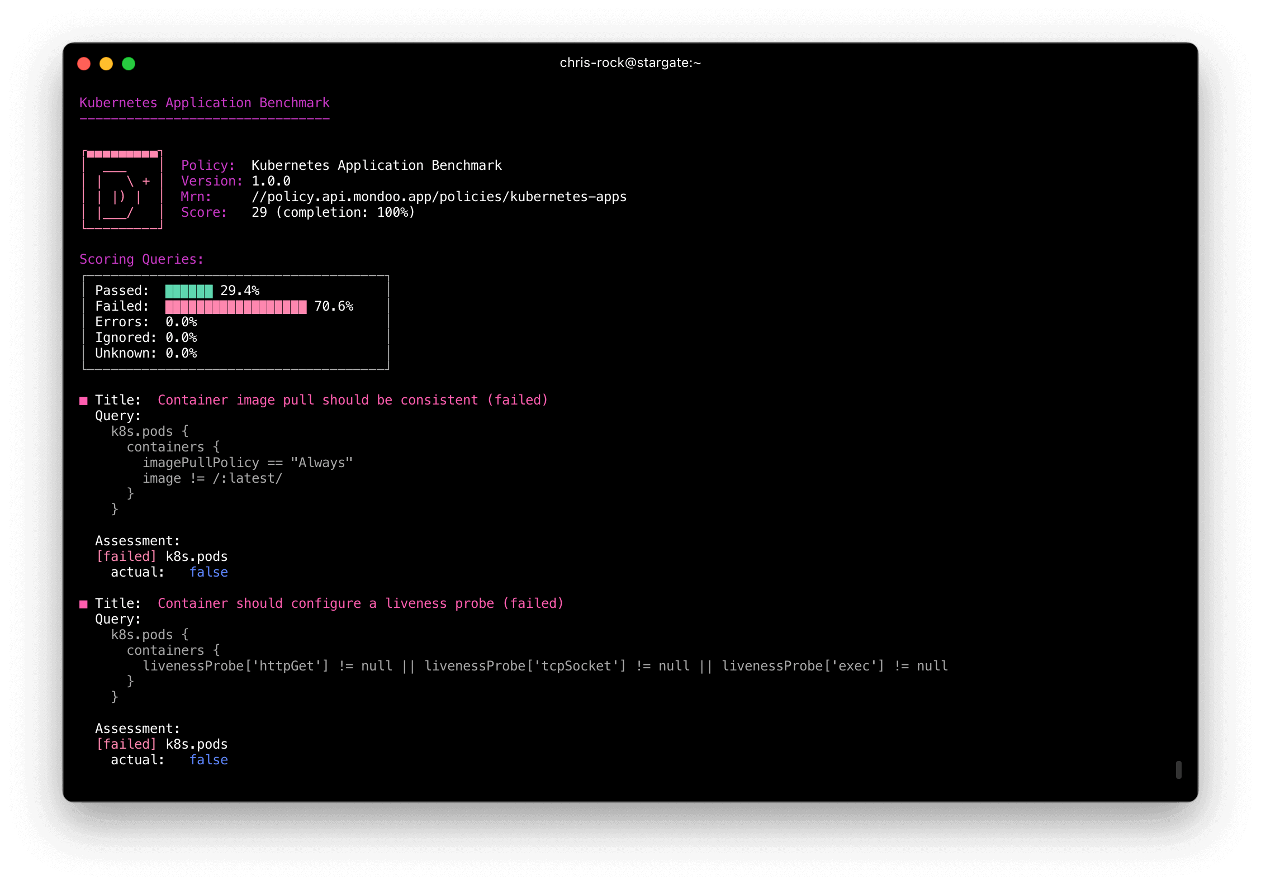
Task: Click the Score value 29
Action: pyautogui.click(x=259, y=212)
